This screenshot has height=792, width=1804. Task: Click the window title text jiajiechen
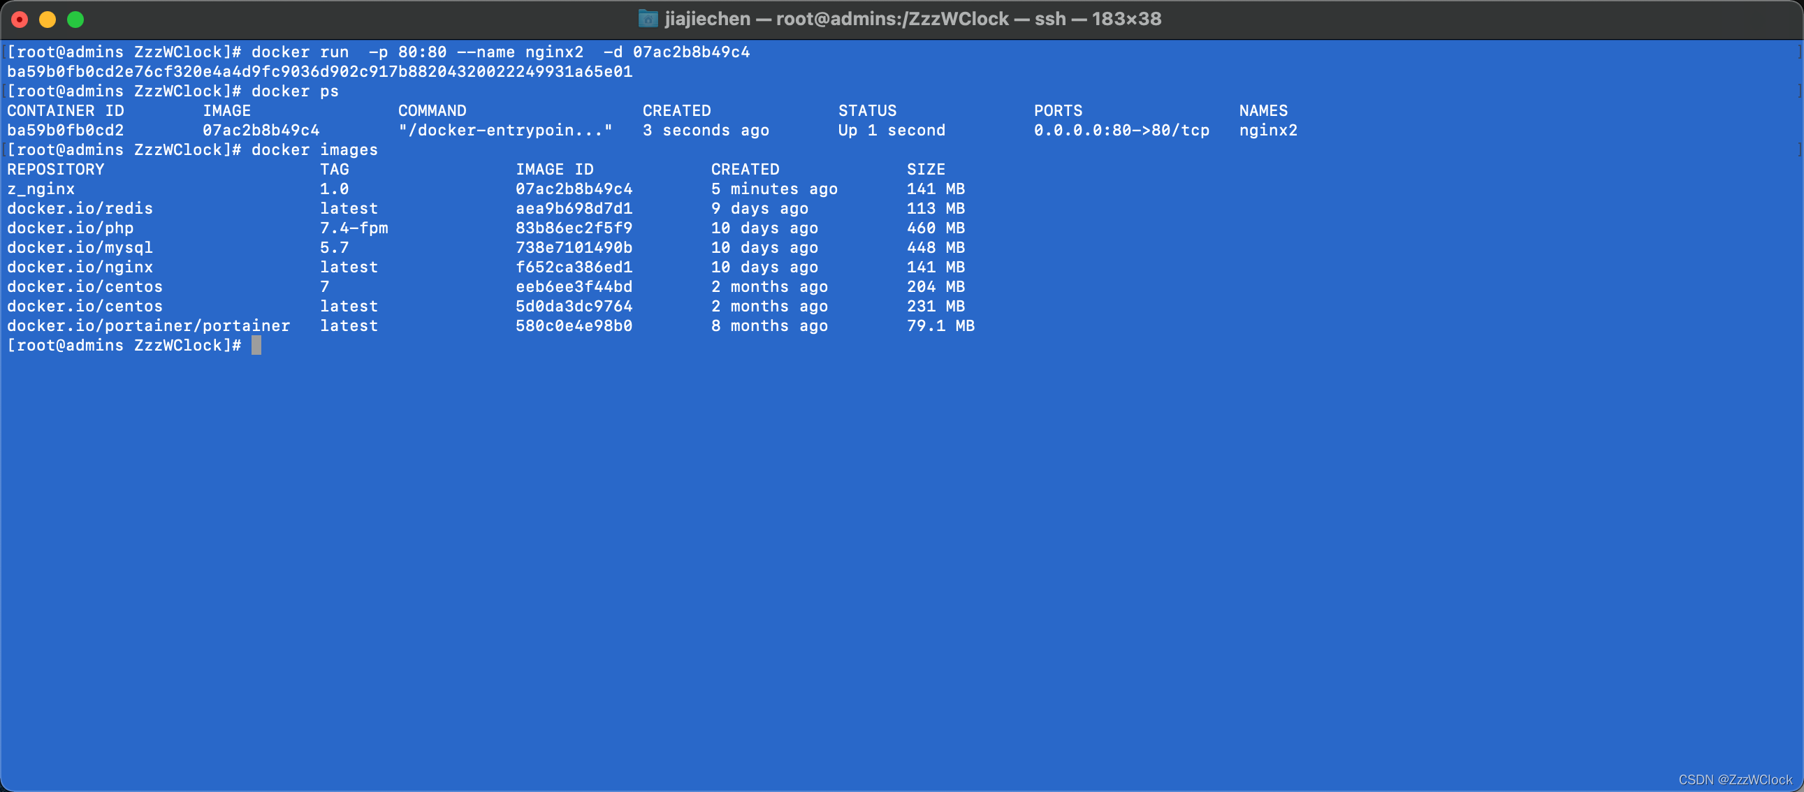pos(707,19)
